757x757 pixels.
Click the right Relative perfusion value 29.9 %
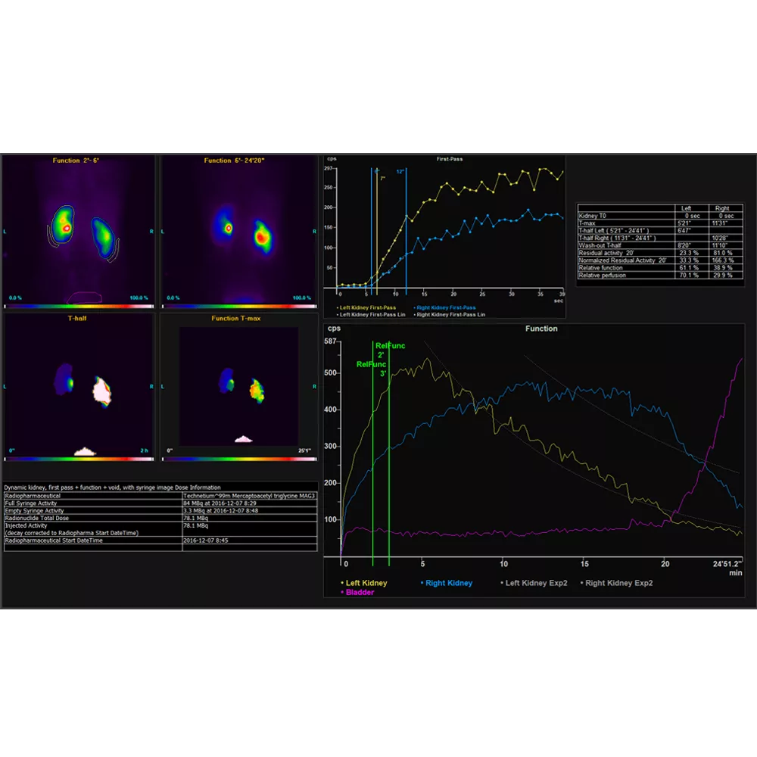click(723, 276)
